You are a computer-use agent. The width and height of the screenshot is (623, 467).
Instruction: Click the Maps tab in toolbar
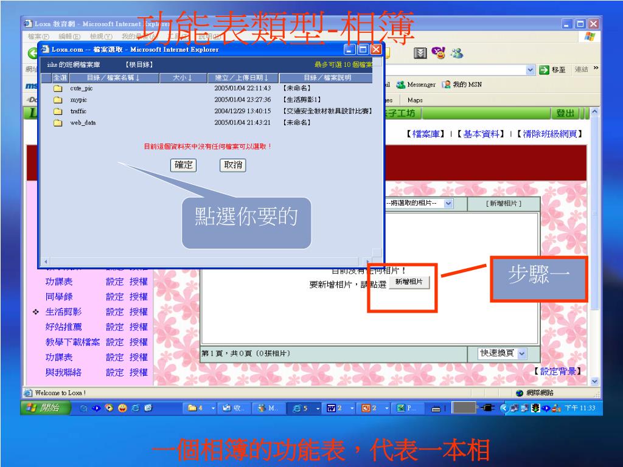click(415, 100)
